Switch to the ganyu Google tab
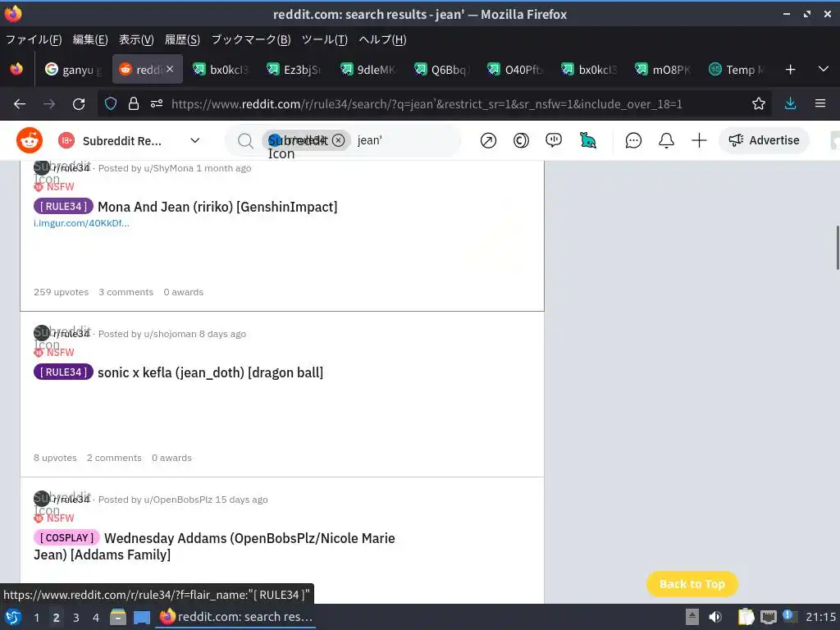The height and width of the screenshot is (630, 840). 73,70
